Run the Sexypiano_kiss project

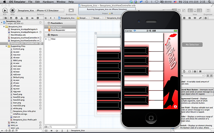(5, 10)
